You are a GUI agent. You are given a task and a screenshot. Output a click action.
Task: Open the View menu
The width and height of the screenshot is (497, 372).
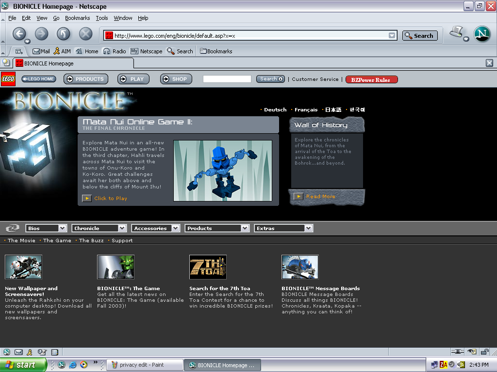point(42,18)
